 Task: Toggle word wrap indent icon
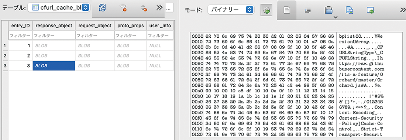307,10
